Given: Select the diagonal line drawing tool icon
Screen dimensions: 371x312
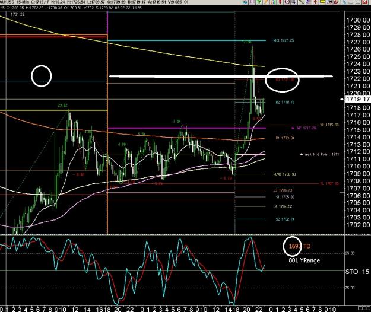Looking at the screenshot, I should pos(301,2).
